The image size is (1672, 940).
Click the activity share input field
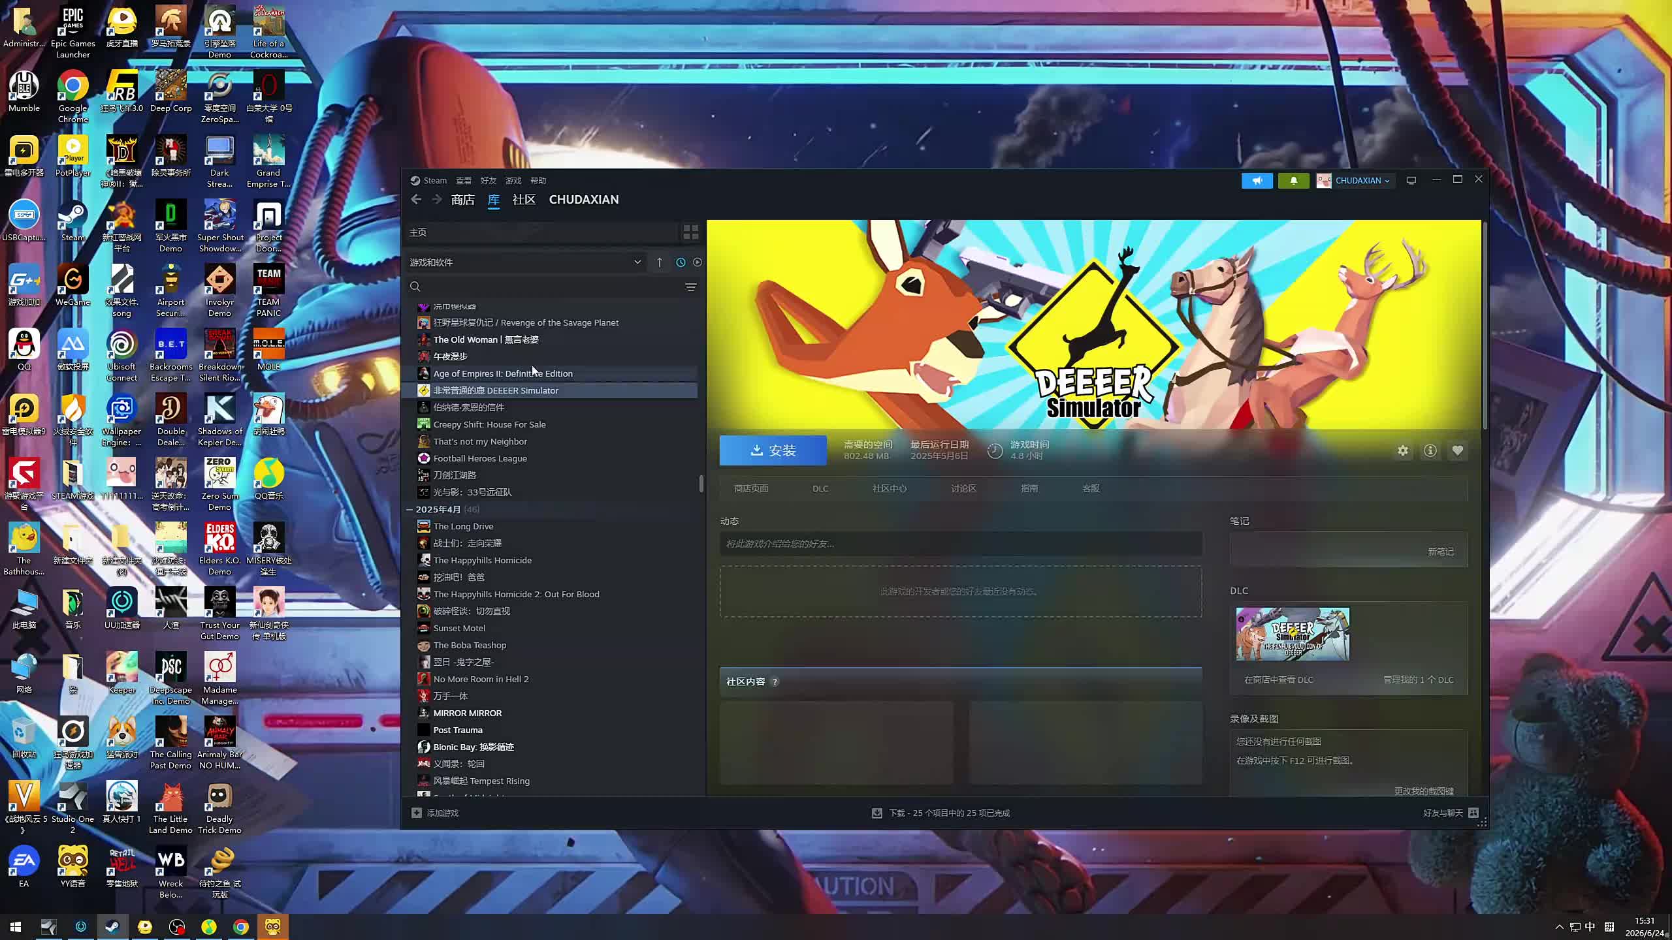pos(961,544)
